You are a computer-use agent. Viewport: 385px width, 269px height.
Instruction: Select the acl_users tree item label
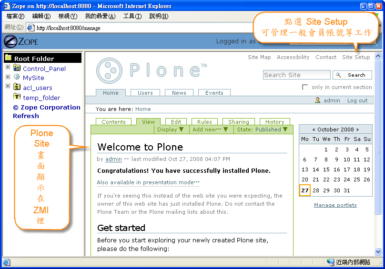point(37,88)
